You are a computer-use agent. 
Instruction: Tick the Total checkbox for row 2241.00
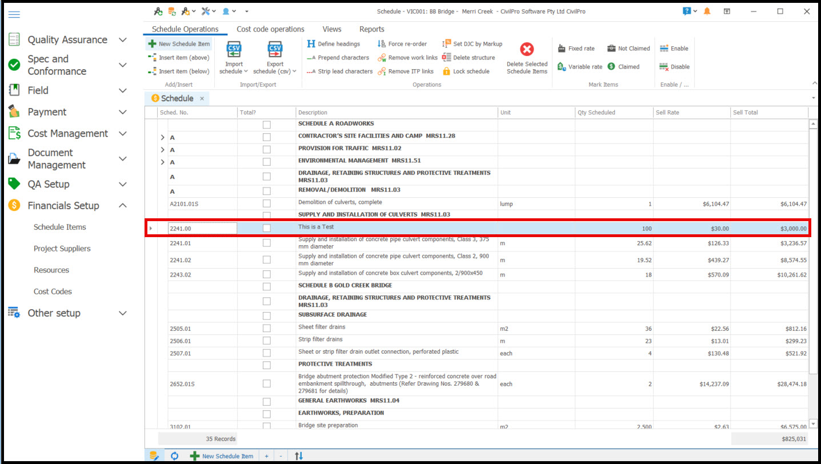(266, 229)
